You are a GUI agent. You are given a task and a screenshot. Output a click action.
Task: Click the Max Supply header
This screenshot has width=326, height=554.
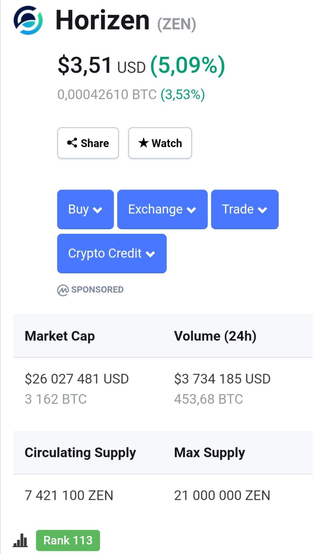tap(209, 453)
